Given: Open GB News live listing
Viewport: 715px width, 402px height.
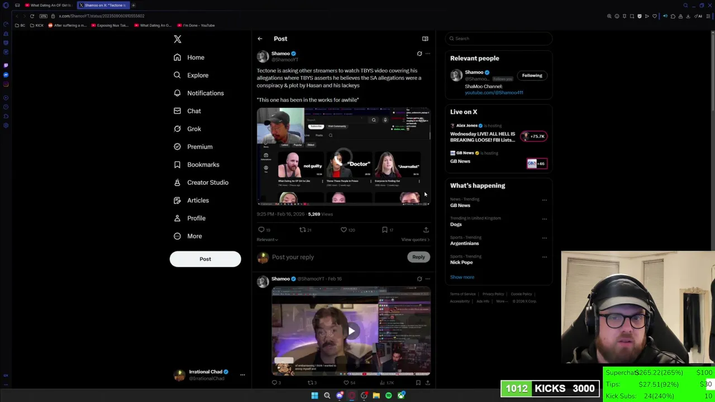Looking at the screenshot, I should 498,159.
